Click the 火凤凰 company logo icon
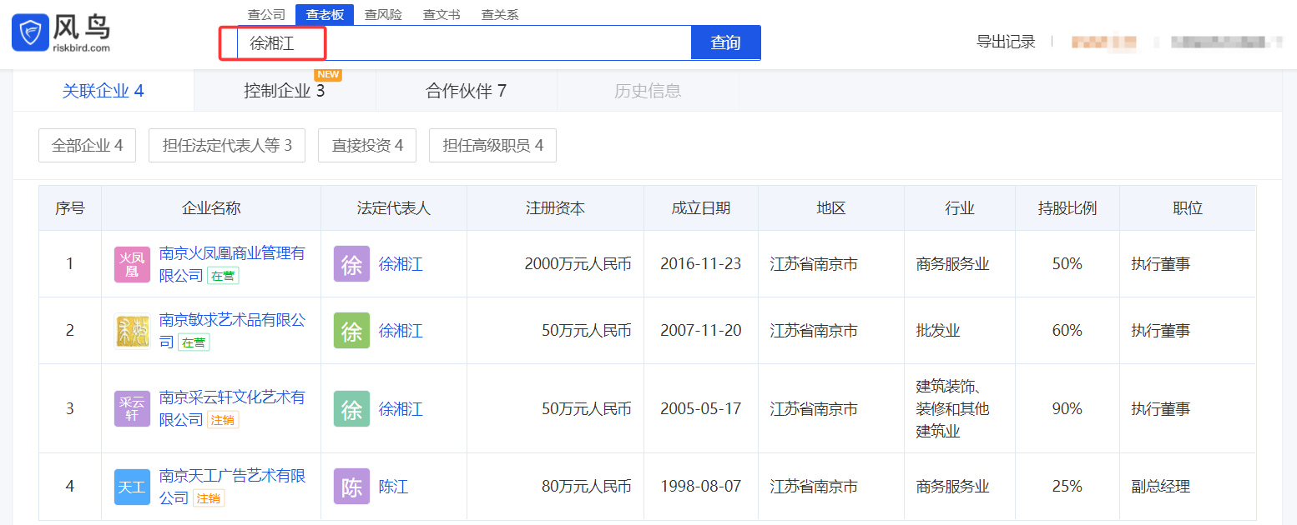This screenshot has width=1297, height=525. pos(132,264)
